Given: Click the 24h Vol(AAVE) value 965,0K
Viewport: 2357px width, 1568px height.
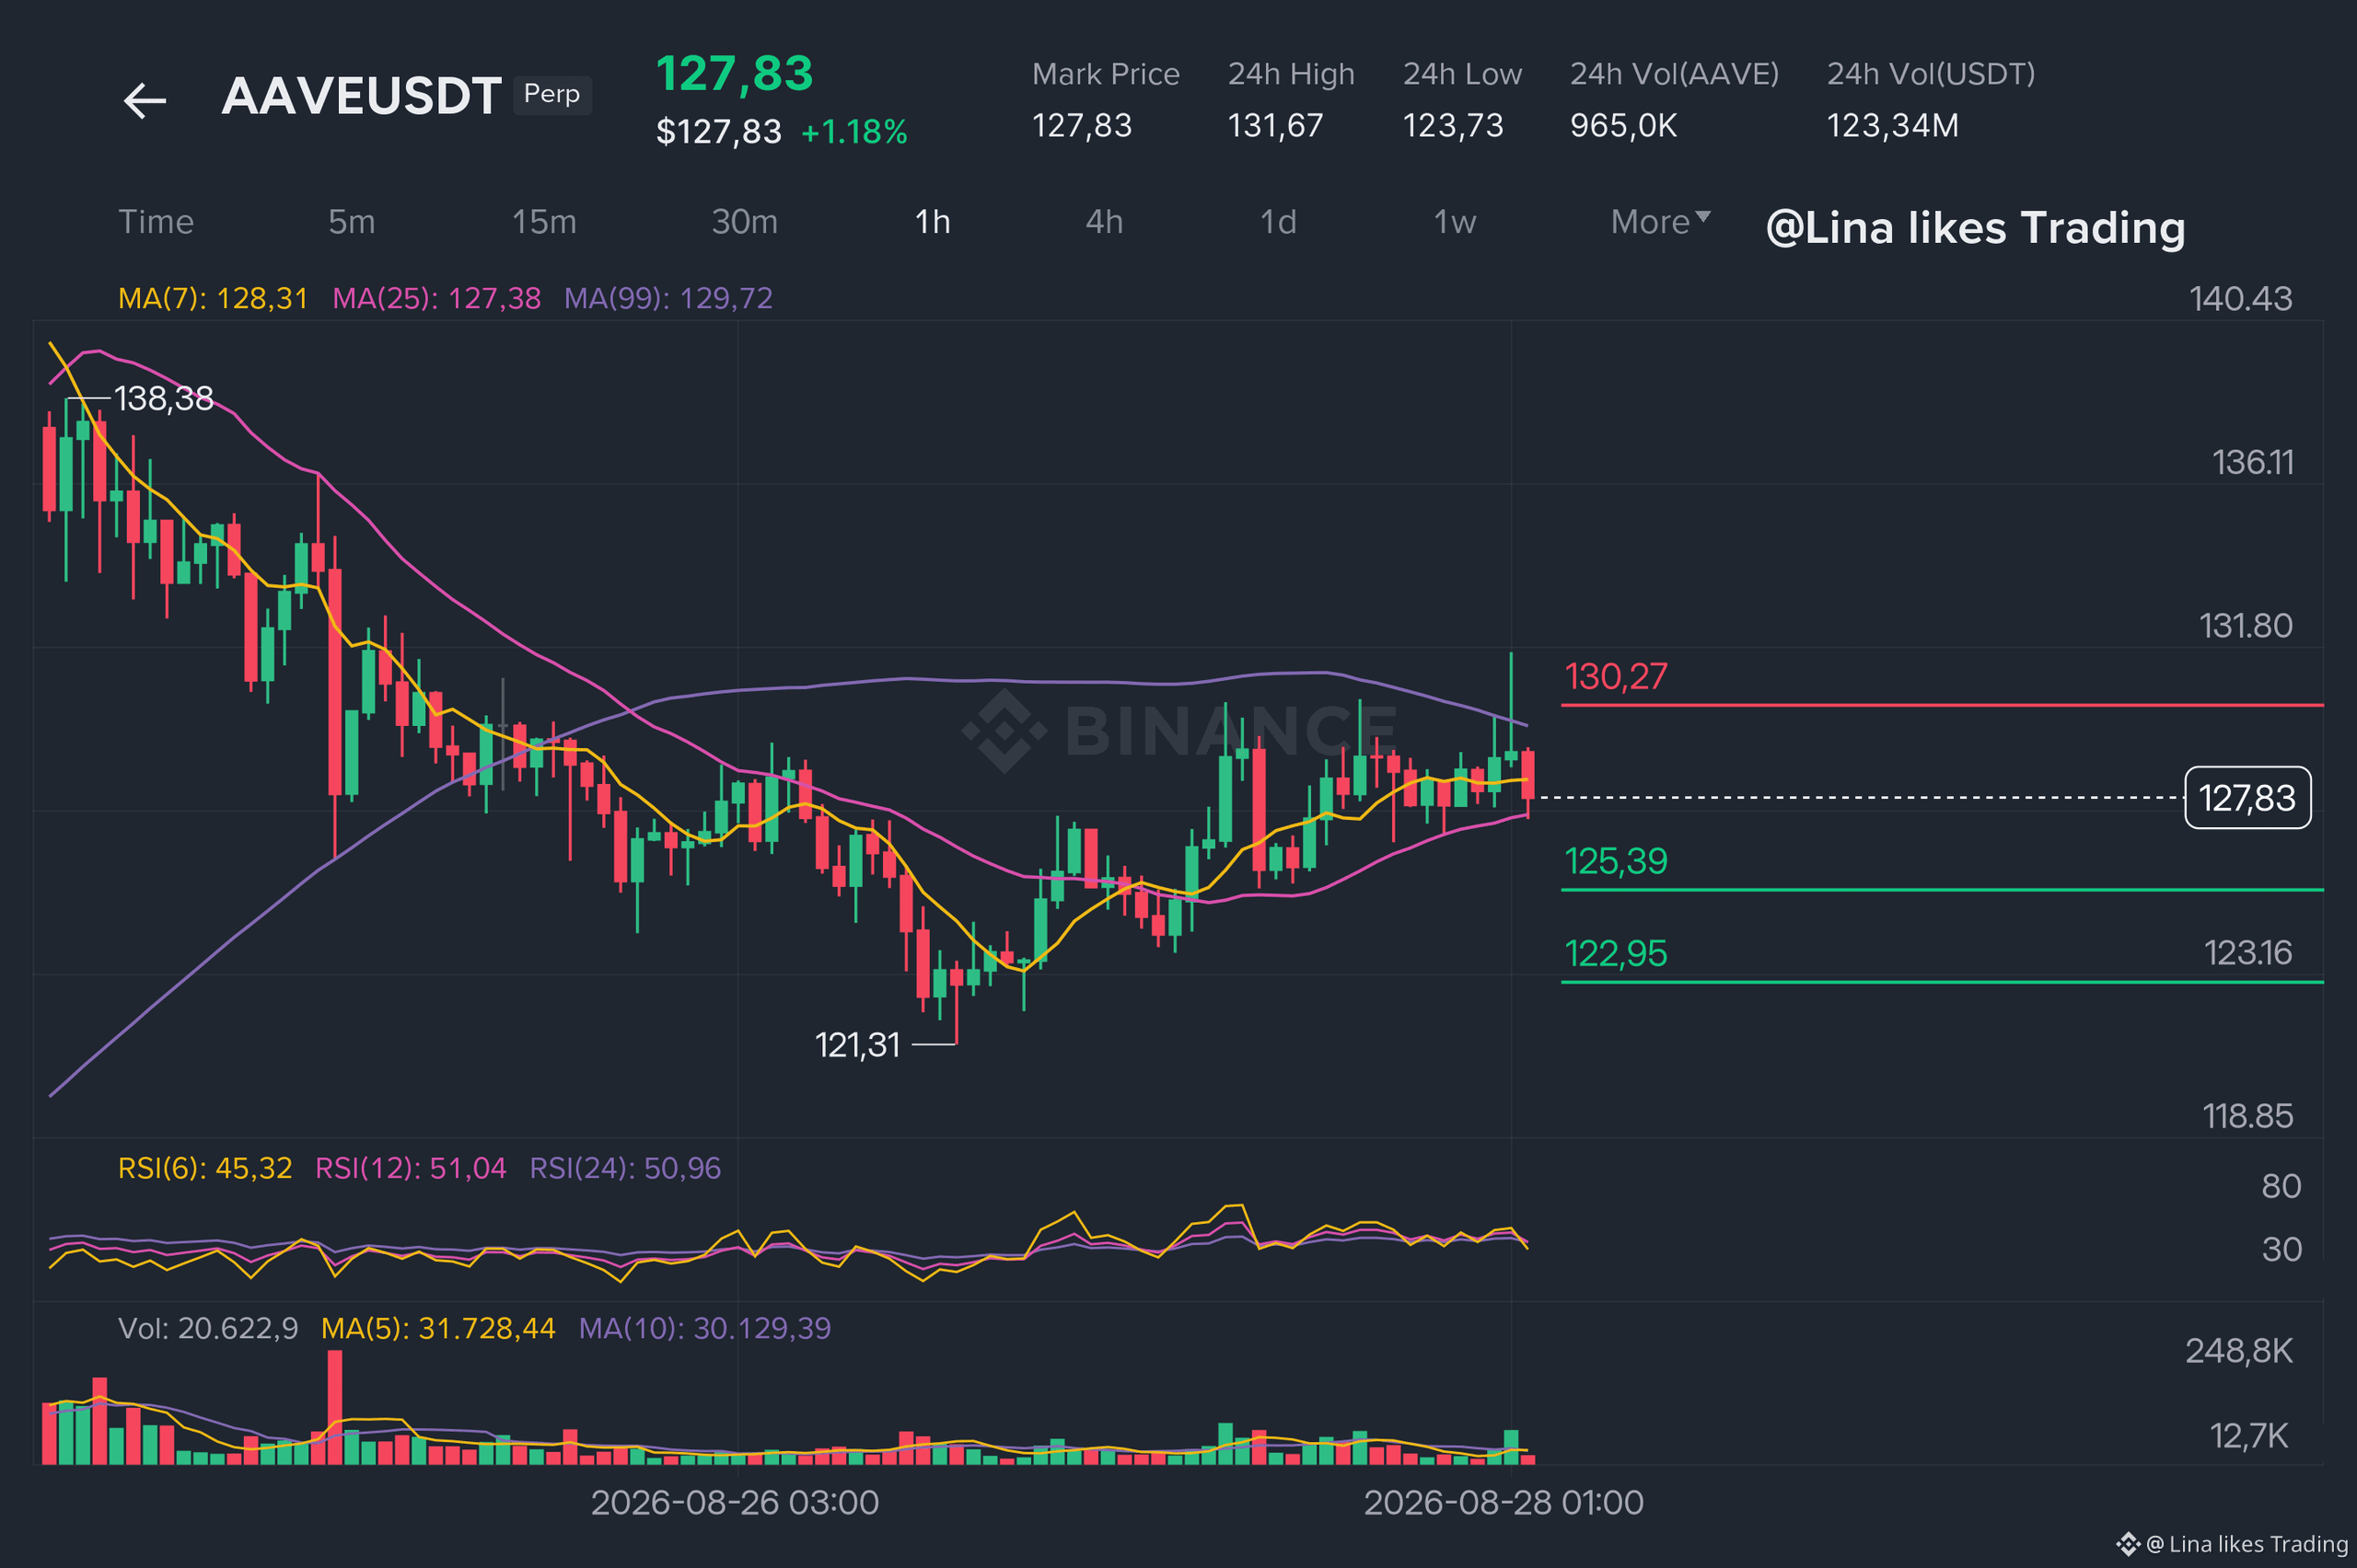Looking at the screenshot, I should tap(1624, 125).
